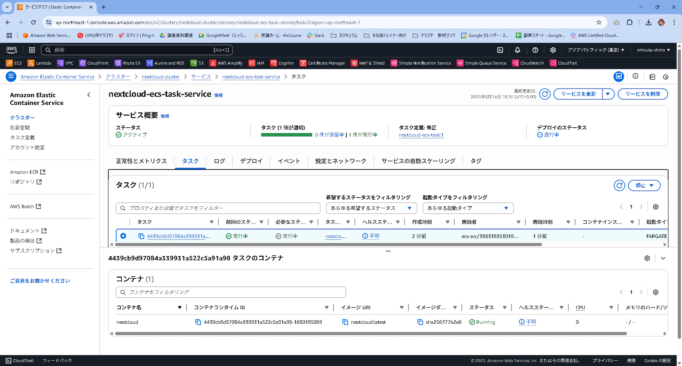682x366 pixels.
Task: Switch to the 正常性とメトリクス tab
Action: (x=141, y=161)
